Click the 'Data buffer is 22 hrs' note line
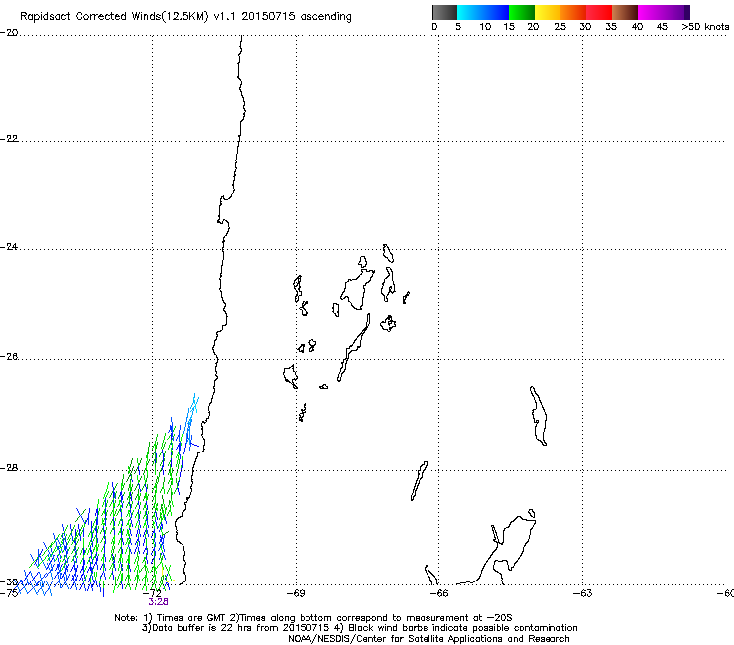This screenshot has height=645, width=734. (x=359, y=628)
